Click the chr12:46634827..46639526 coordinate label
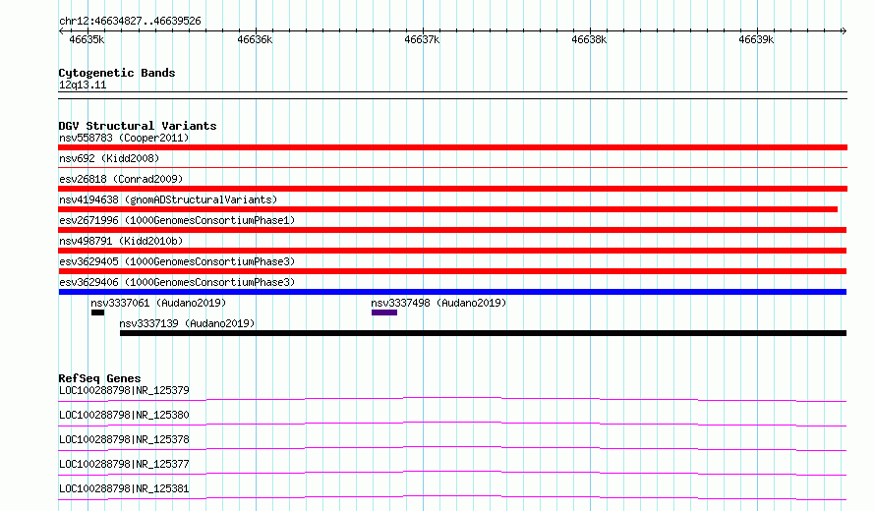This screenshot has width=875, height=511. [130, 22]
